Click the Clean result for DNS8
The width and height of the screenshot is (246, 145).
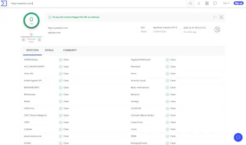173,136
